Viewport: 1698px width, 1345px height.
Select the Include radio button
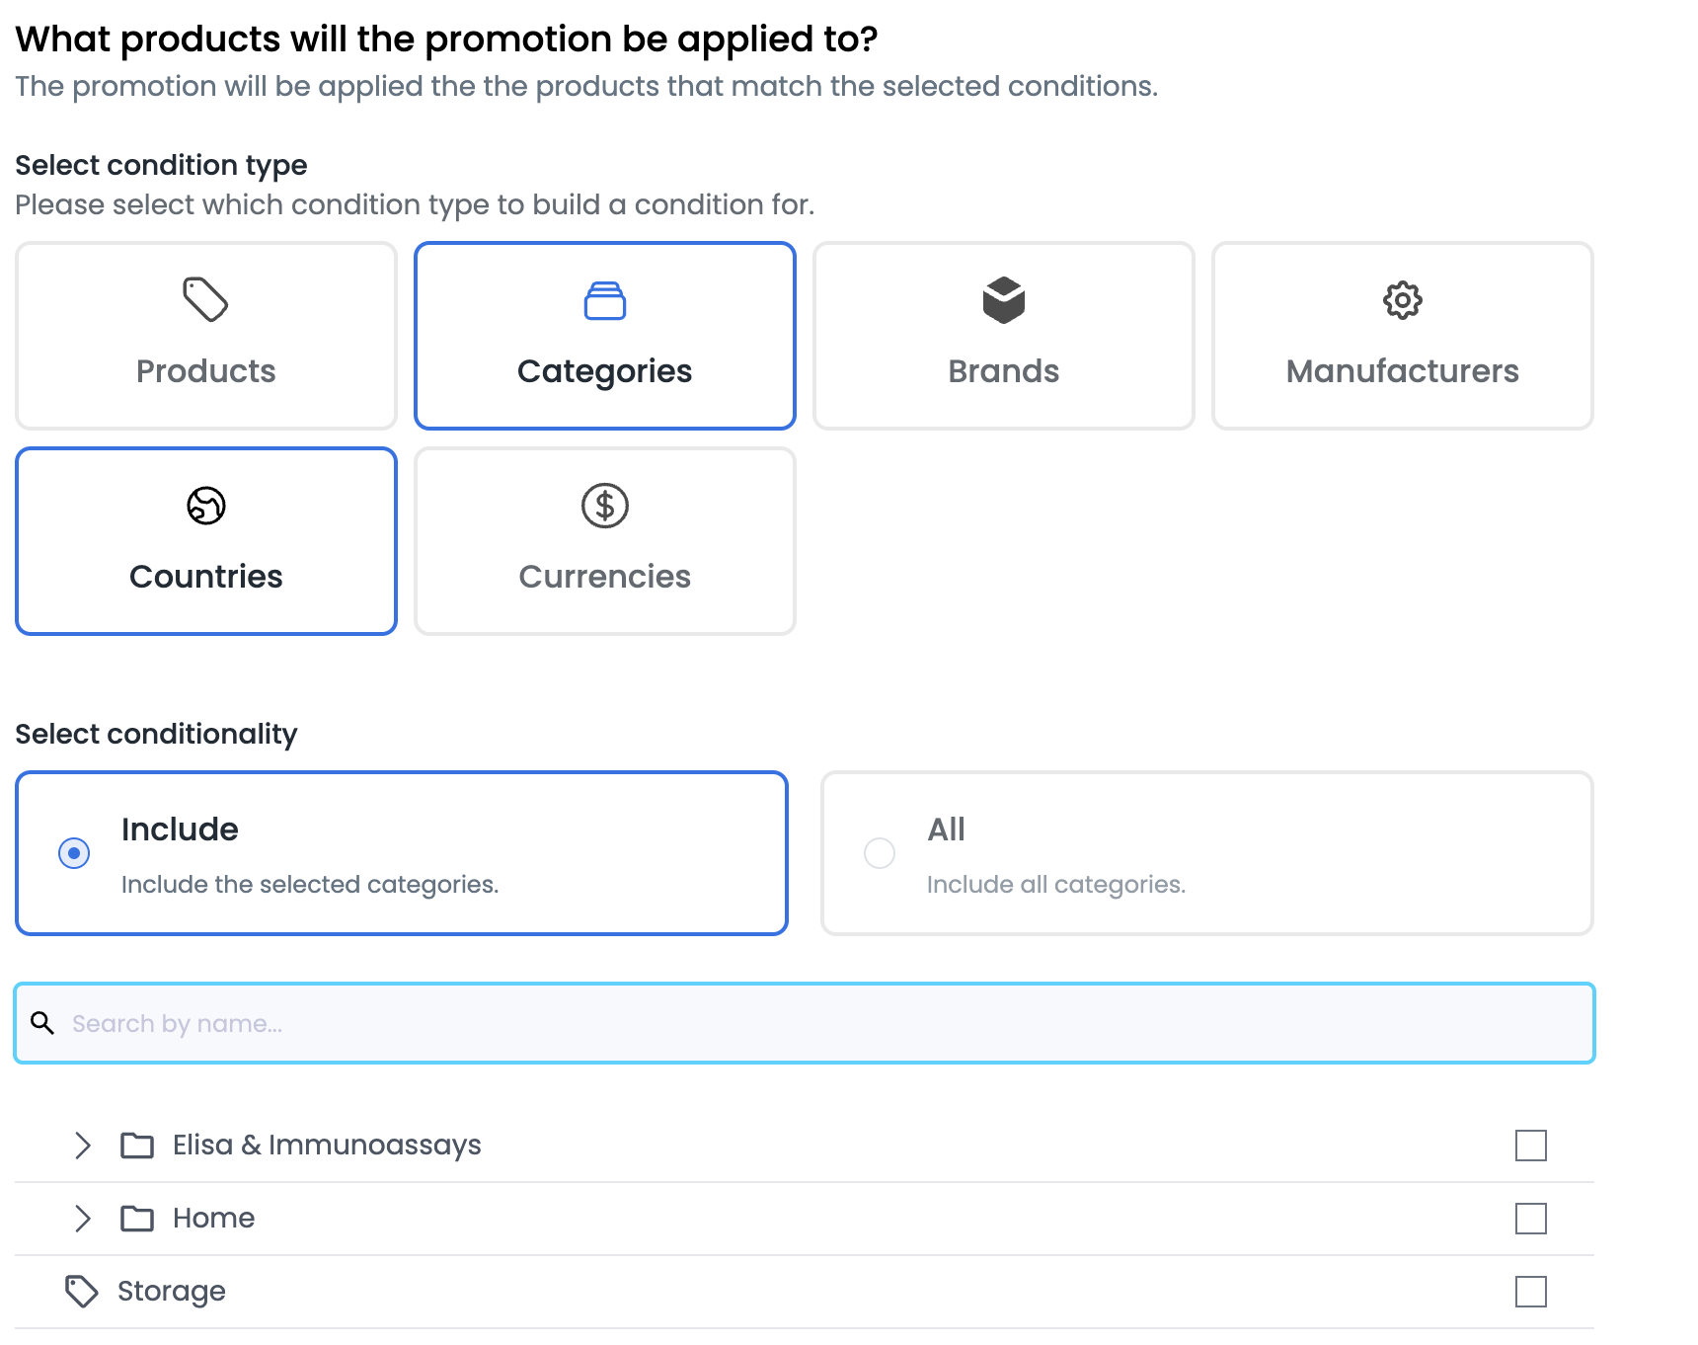pos(74,853)
